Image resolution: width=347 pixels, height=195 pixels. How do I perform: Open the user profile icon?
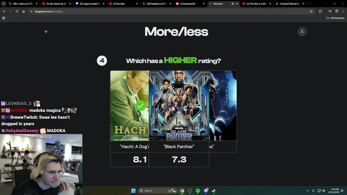point(302,32)
